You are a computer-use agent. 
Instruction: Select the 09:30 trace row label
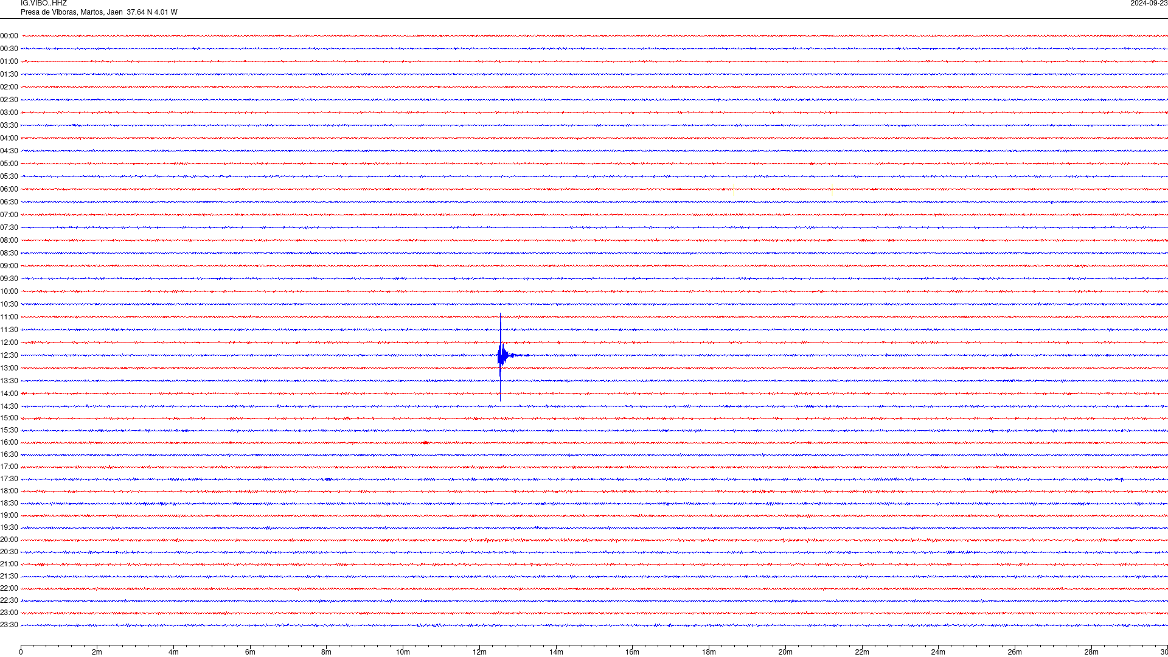coord(9,279)
